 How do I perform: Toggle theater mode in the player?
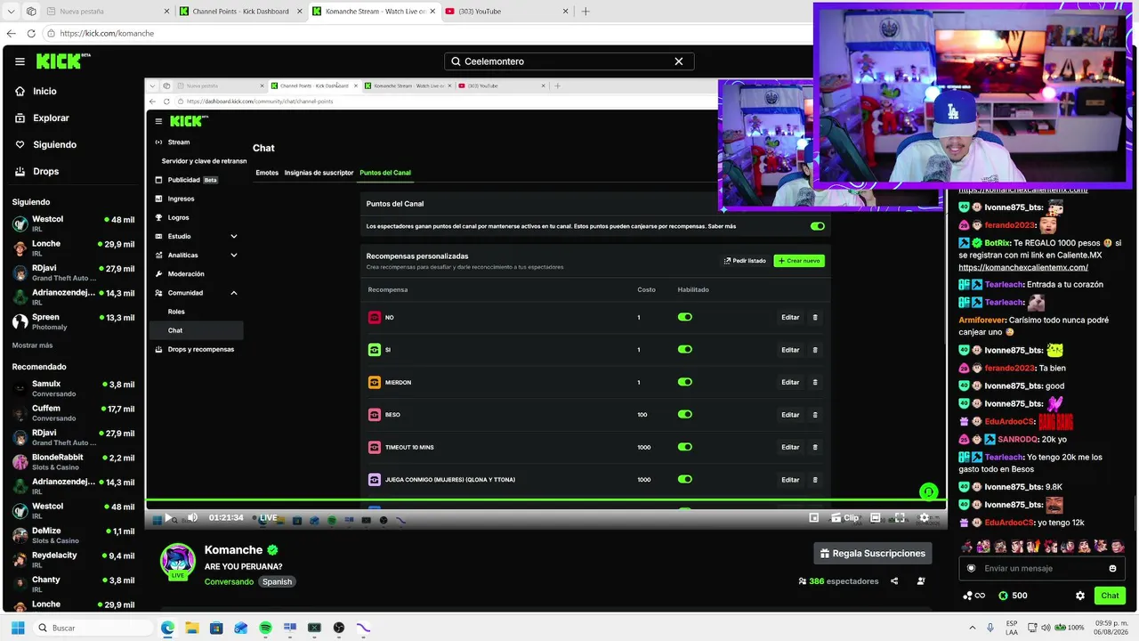point(876,517)
